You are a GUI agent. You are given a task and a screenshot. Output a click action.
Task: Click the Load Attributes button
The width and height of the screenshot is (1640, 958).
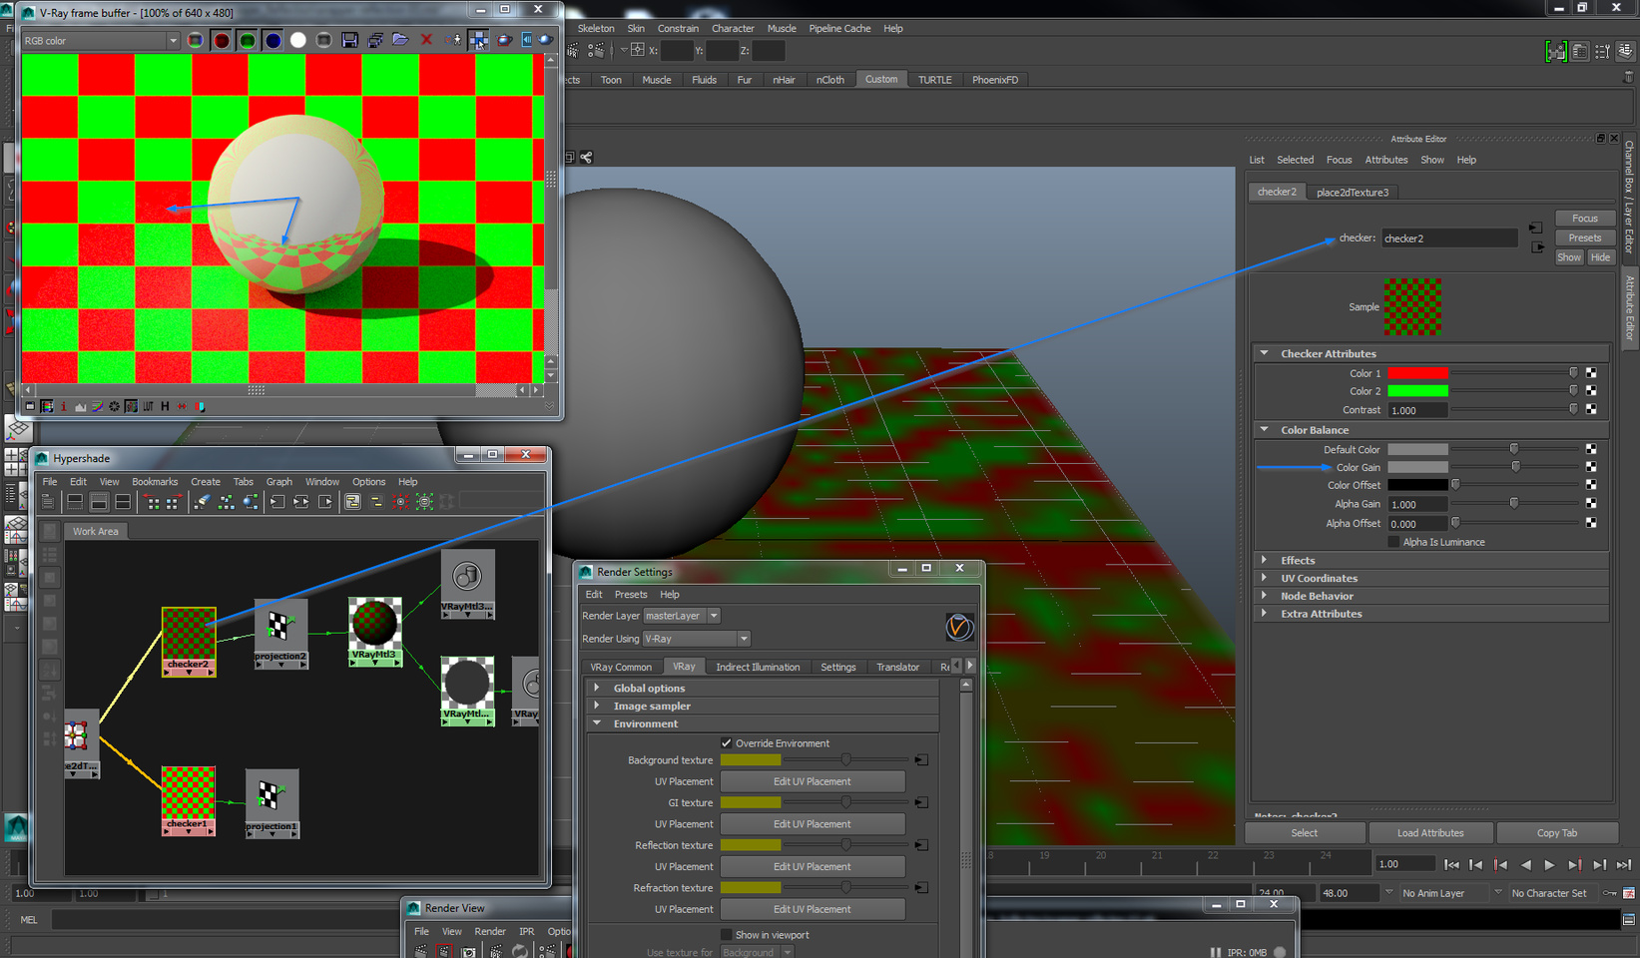tap(1430, 833)
